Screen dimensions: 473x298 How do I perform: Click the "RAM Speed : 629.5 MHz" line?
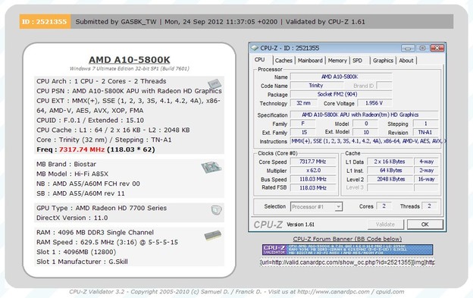pos(108,242)
